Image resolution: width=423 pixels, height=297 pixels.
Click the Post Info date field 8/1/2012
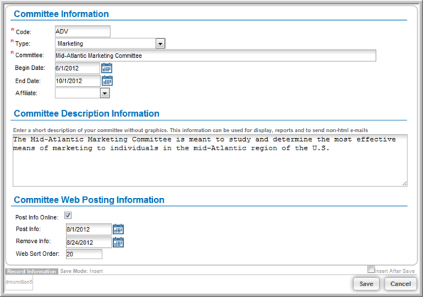(88, 229)
